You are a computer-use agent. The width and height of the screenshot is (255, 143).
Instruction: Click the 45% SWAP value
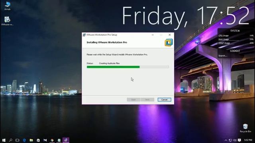pyautogui.click(x=251, y=43)
